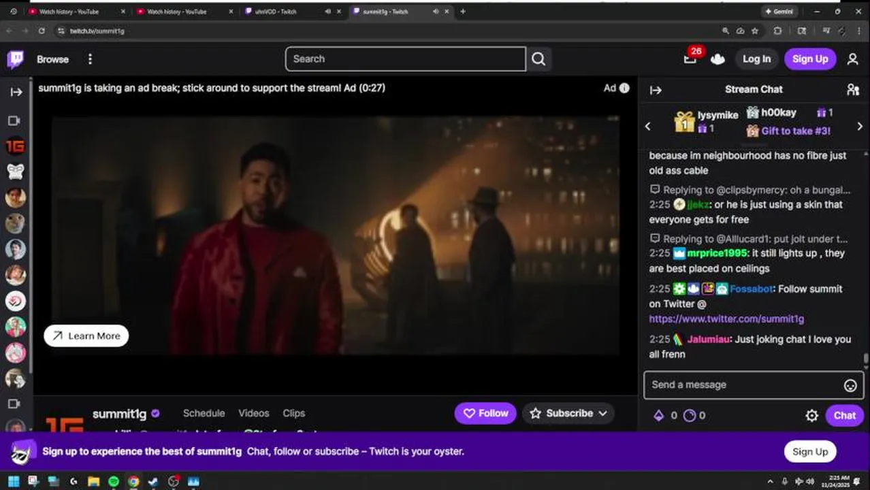870x490 pixels.
Task: Show hidden system tray icons
Action: tap(770, 482)
